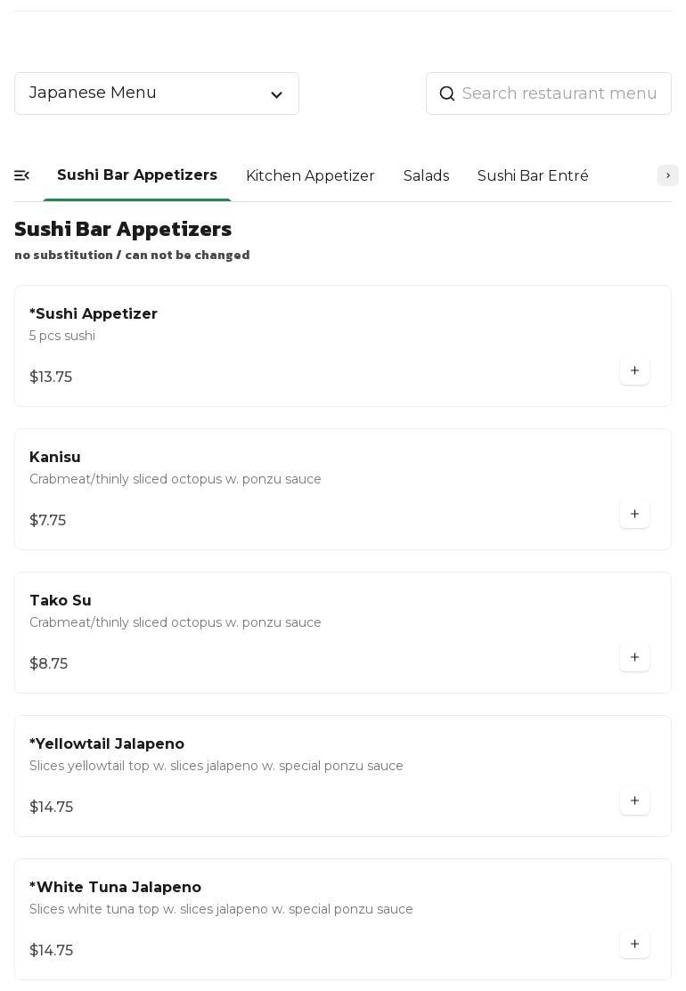Click the search magnifier icon
The width and height of the screenshot is (686, 991).
pyautogui.click(x=447, y=93)
